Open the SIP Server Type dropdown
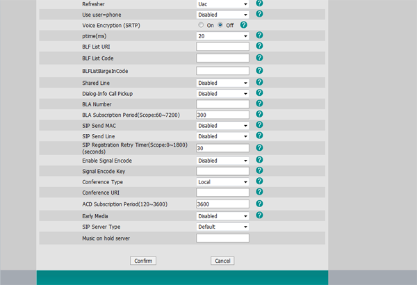This screenshot has height=285, width=417. (222, 227)
